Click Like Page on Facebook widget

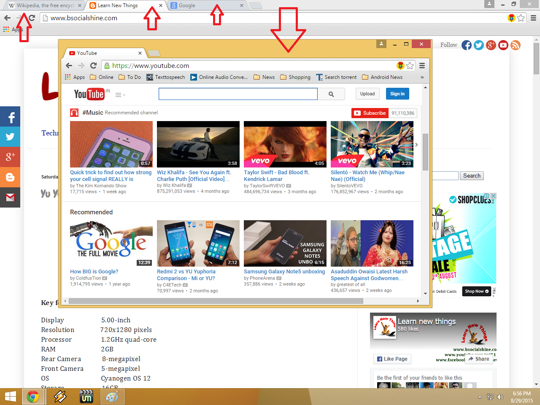[x=392, y=359]
